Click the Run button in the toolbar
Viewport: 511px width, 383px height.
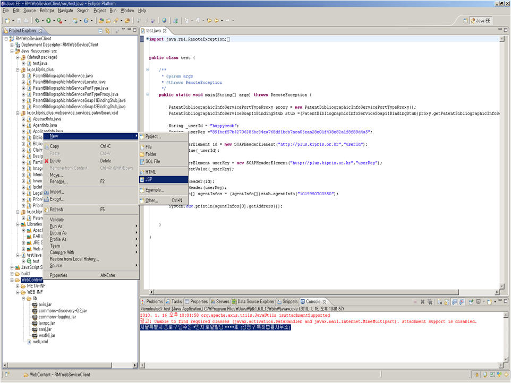tap(49, 21)
